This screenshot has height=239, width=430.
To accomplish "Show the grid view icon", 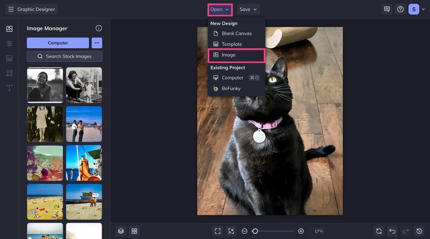I will click(x=134, y=231).
